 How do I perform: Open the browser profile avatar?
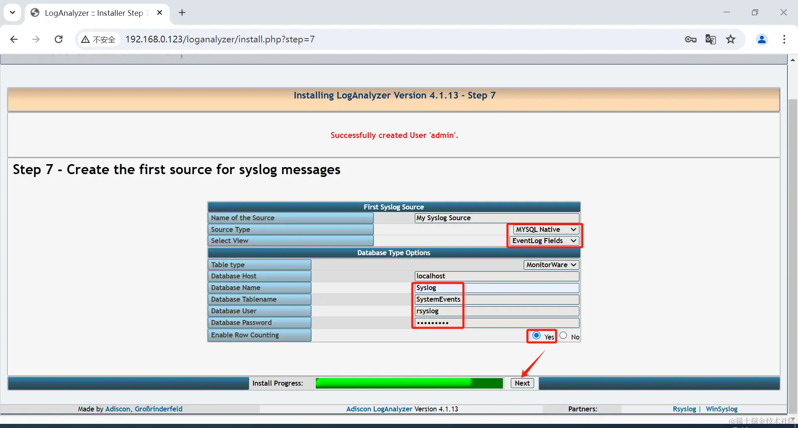tap(762, 39)
